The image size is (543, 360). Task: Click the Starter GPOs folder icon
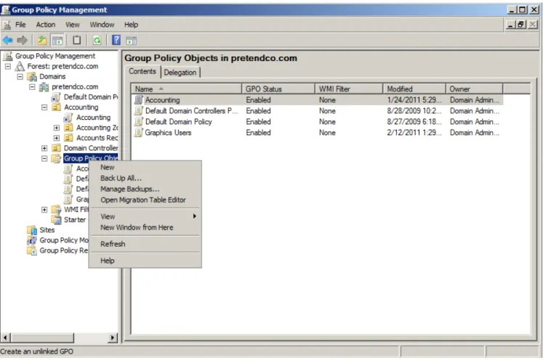click(x=56, y=220)
